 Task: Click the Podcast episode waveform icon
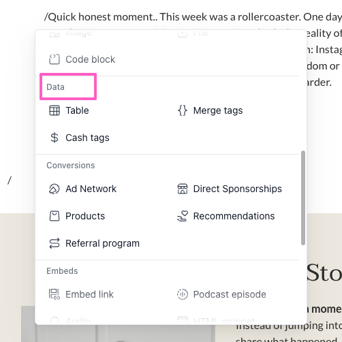(x=183, y=294)
